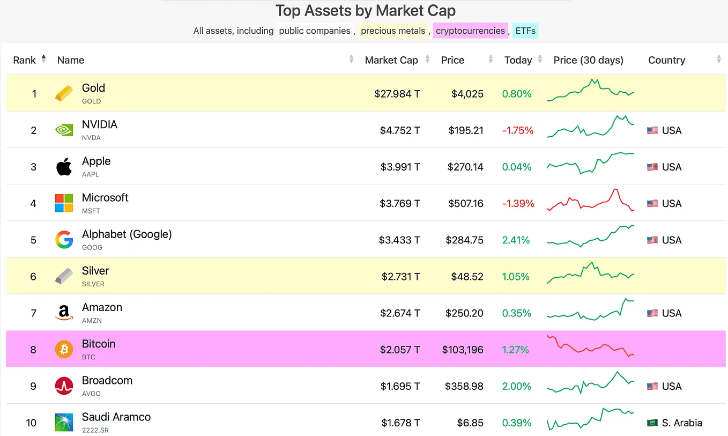Click the Price (30 days) header
The width and height of the screenshot is (728, 436).
pyautogui.click(x=588, y=60)
